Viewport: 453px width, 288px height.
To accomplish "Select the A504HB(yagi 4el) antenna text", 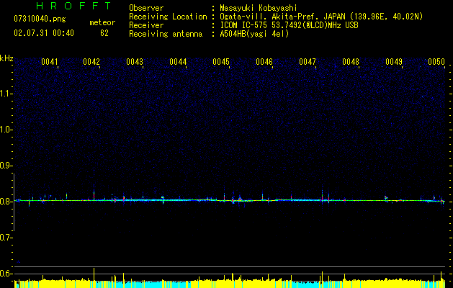I will (254, 34).
